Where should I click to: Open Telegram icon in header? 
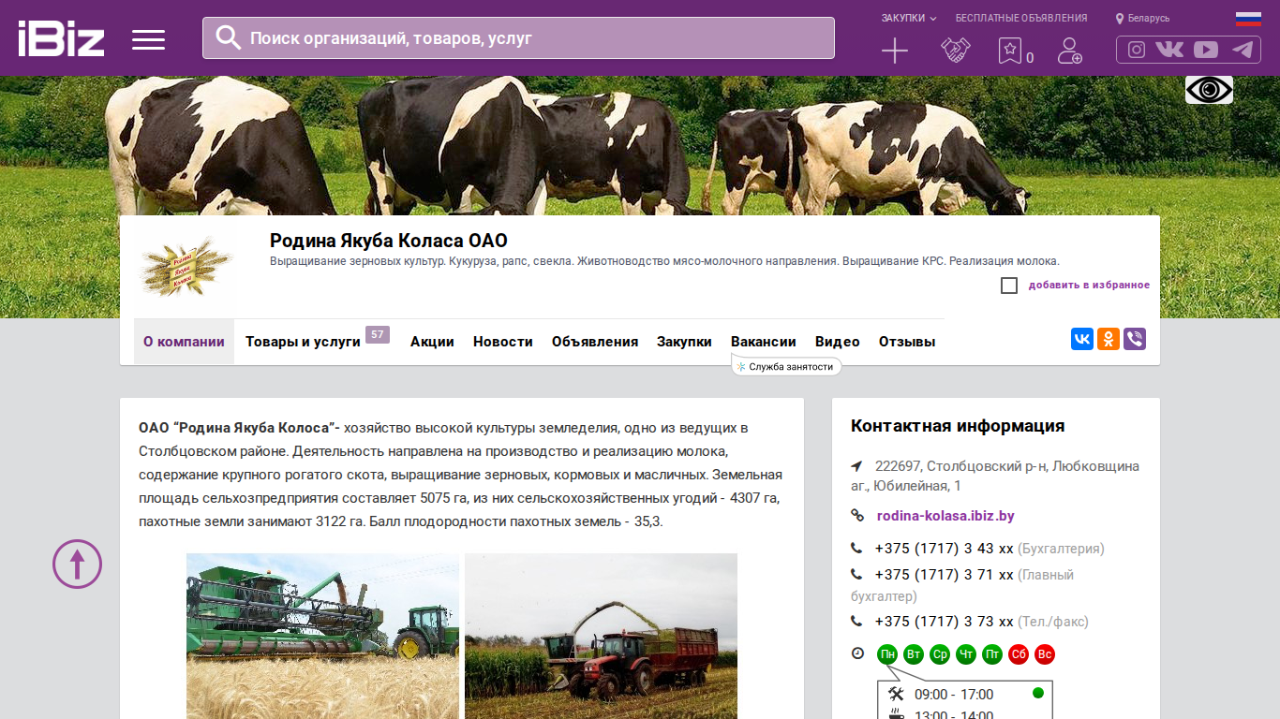point(1243,50)
